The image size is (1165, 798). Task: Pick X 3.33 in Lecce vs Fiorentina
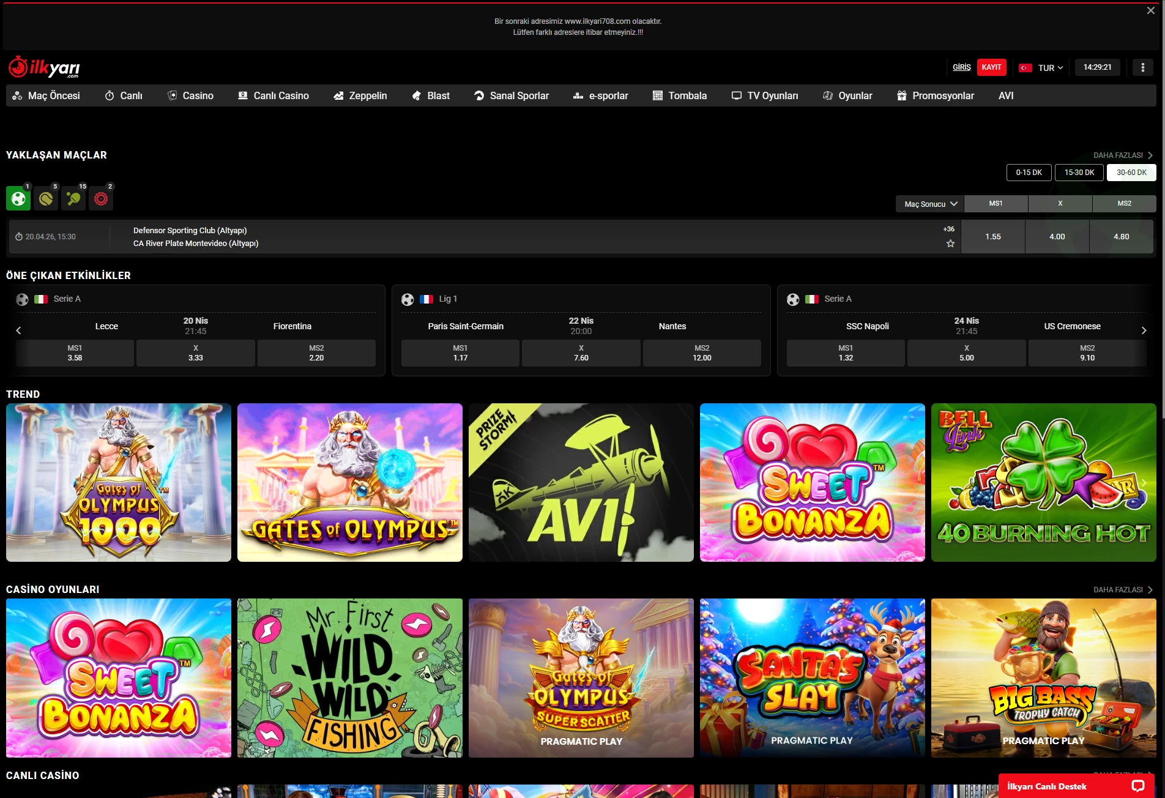click(x=196, y=353)
